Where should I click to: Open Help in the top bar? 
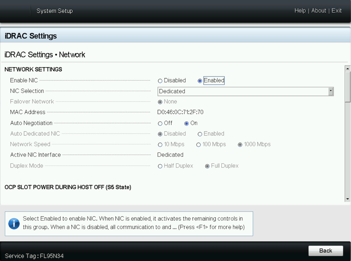pyautogui.click(x=300, y=11)
